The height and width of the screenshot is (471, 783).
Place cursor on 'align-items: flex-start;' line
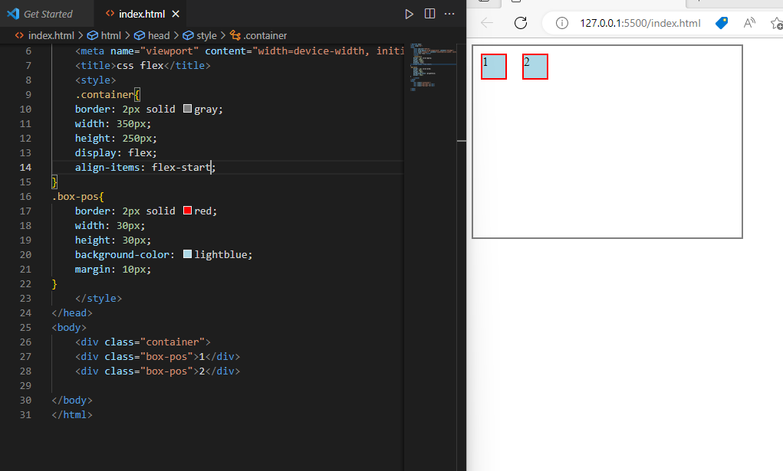tap(145, 167)
